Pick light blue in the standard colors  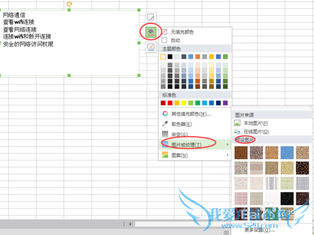tap(205, 103)
